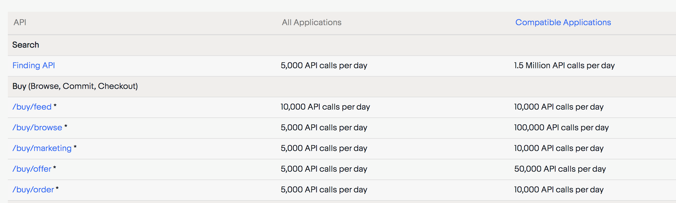Open the /buy/browse API link
The width and height of the screenshot is (676, 203).
(x=37, y=128)
